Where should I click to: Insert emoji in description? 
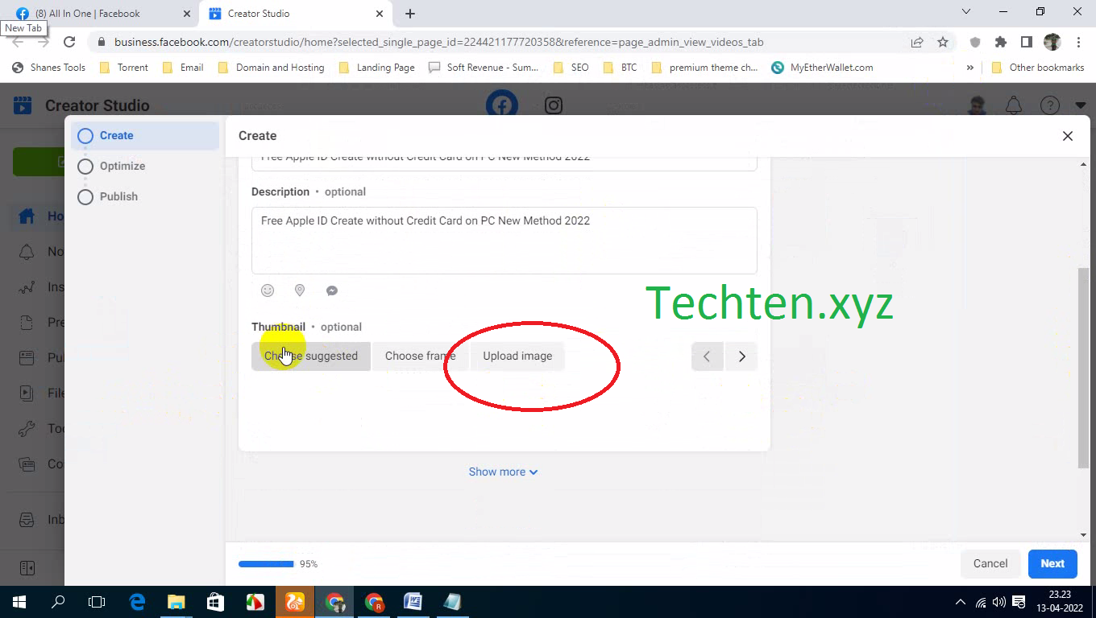268,290
